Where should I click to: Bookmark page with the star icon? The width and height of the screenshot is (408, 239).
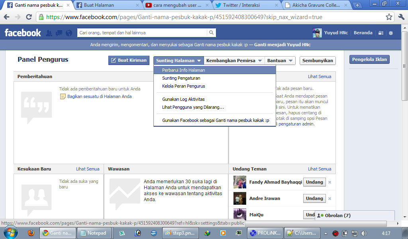[x=389, y=17]
